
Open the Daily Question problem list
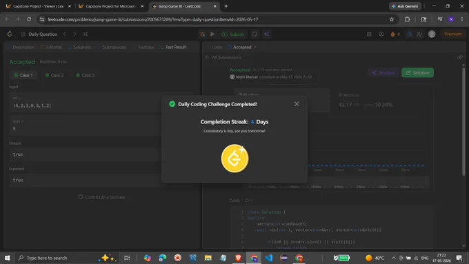tap(39, 34)
